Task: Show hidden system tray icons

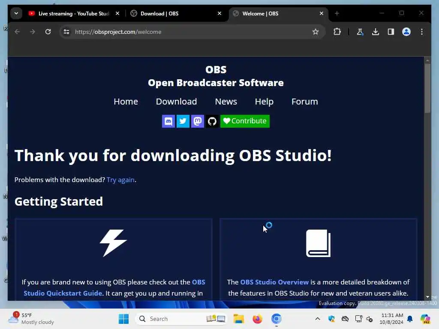Action: tap(318, 319)
